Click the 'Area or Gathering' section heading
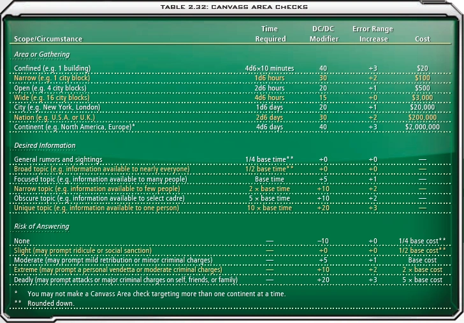This screenshot has height=323, width=464. point(41,54)
